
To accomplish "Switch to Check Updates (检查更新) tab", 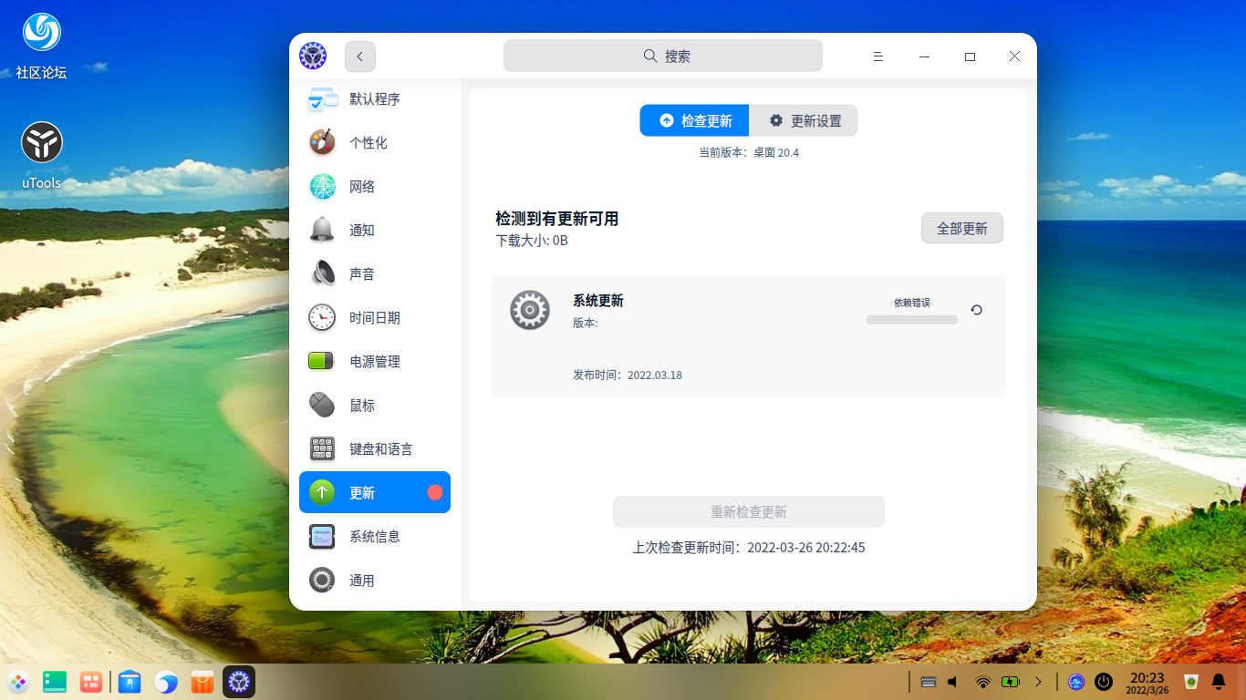I will tap(694, 120).
